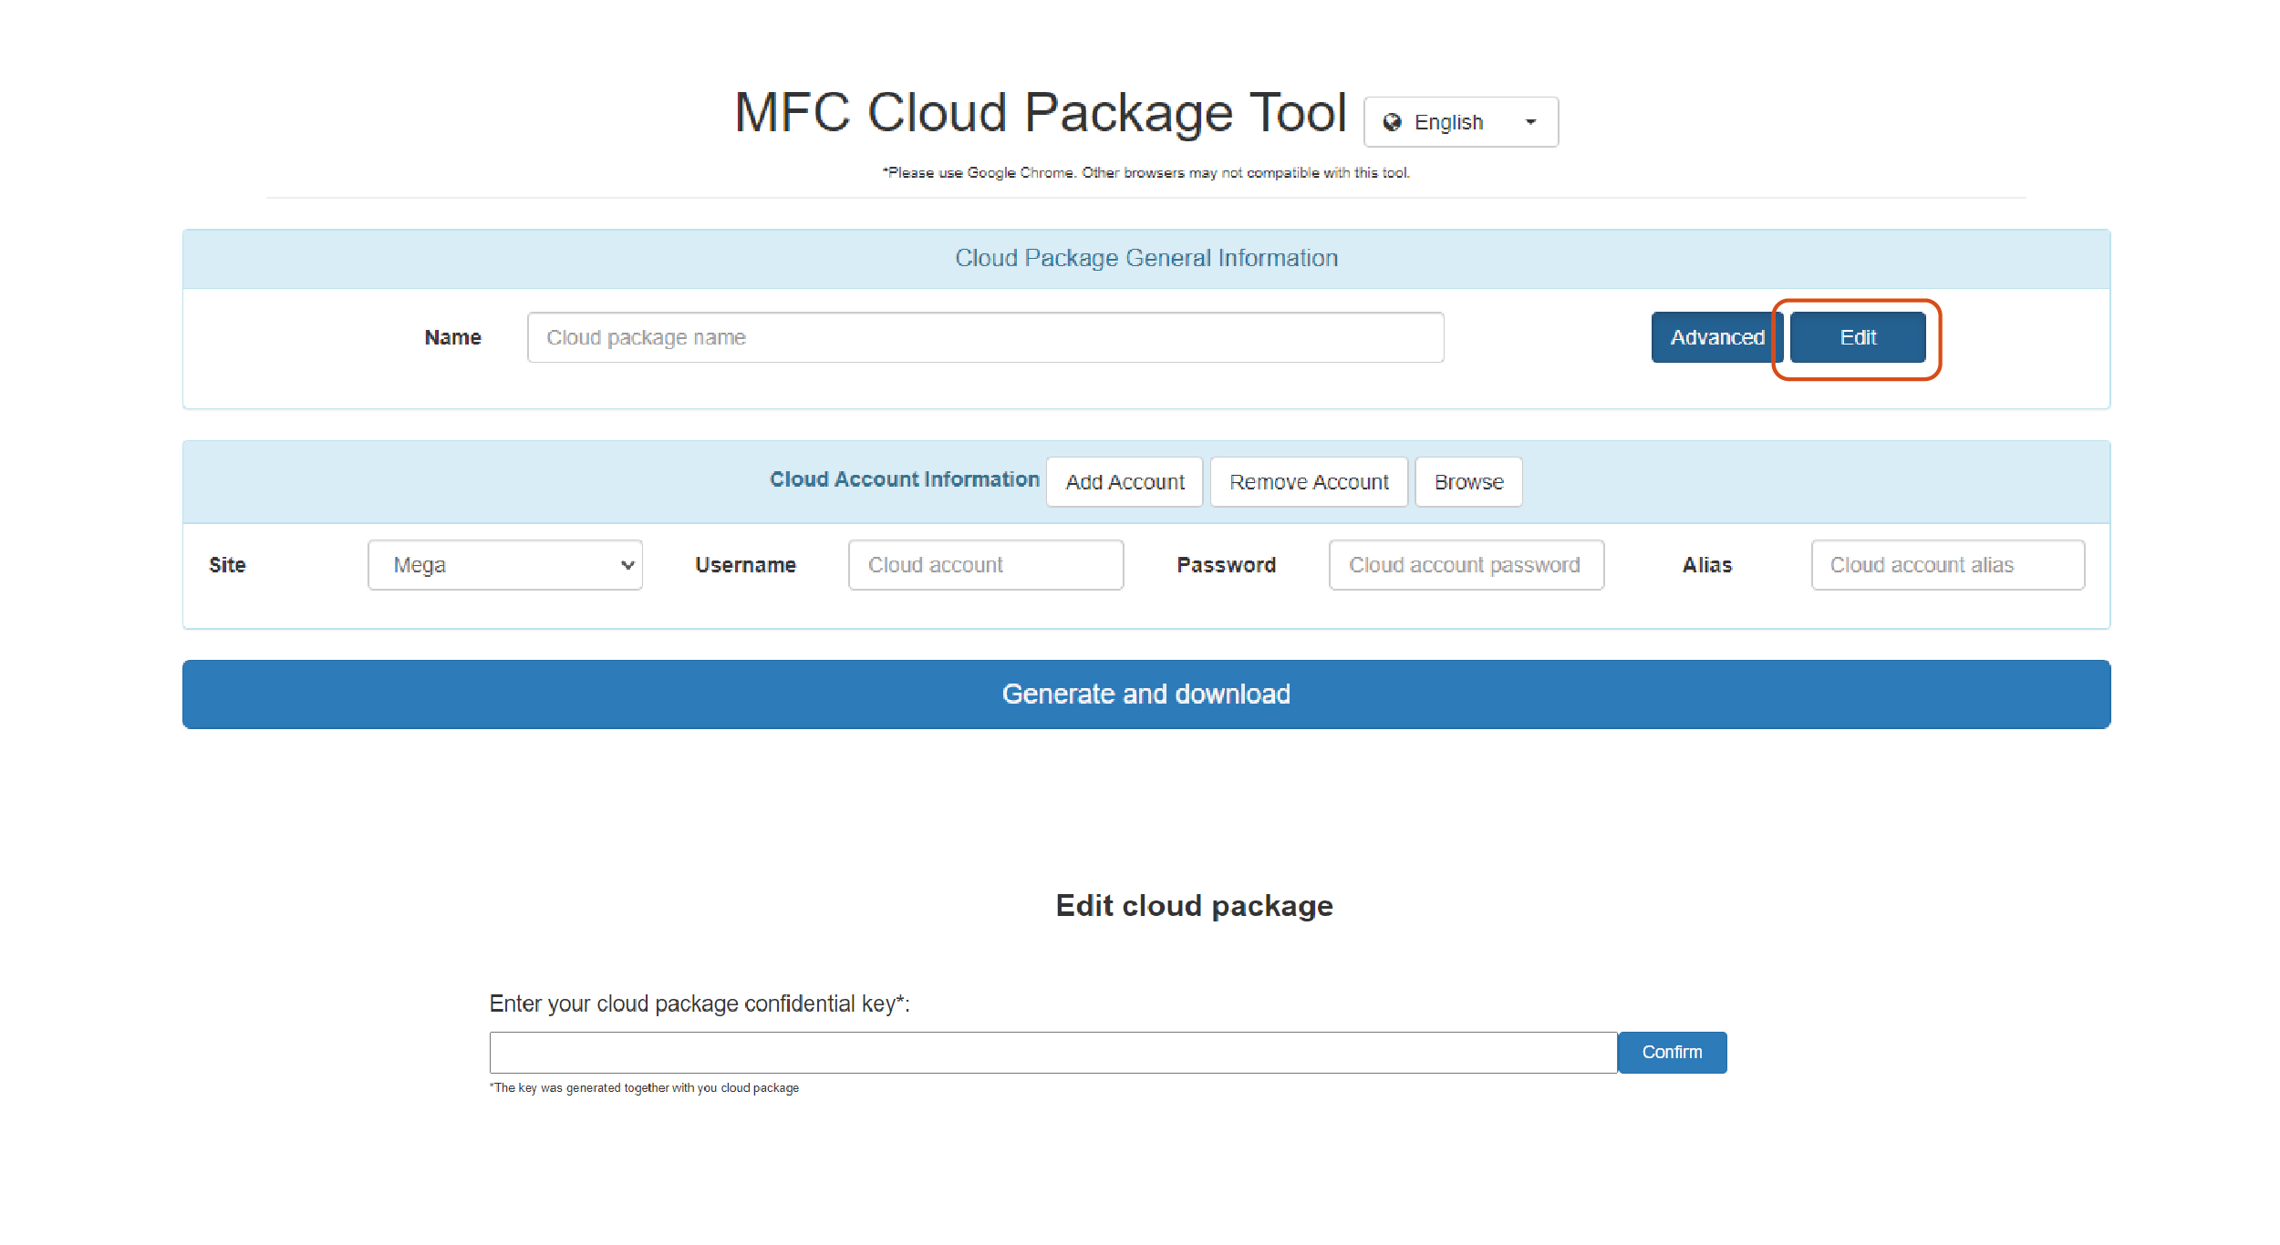
Task: Open the English language dropdown
Action: 1461,122
